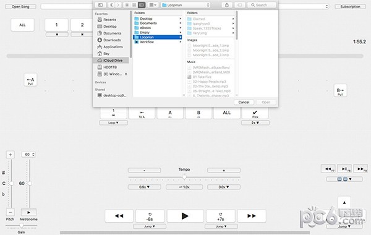Viewport: 371px width, 235px height.
Task: Click the large play button
Action: tap(185, 216)
